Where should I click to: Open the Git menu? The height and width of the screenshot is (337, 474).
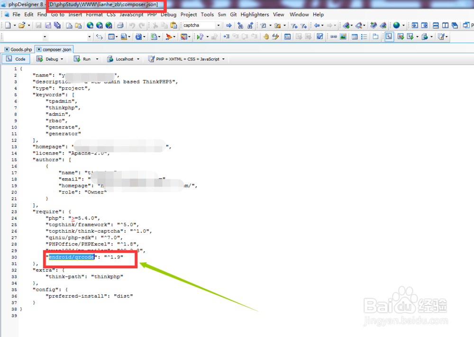tap(233, 15)
